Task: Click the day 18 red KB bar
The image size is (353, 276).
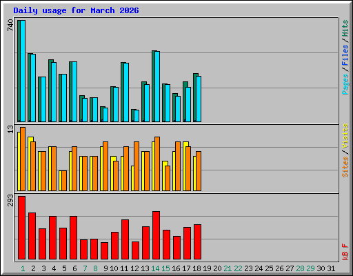Action: coord(198,242)
